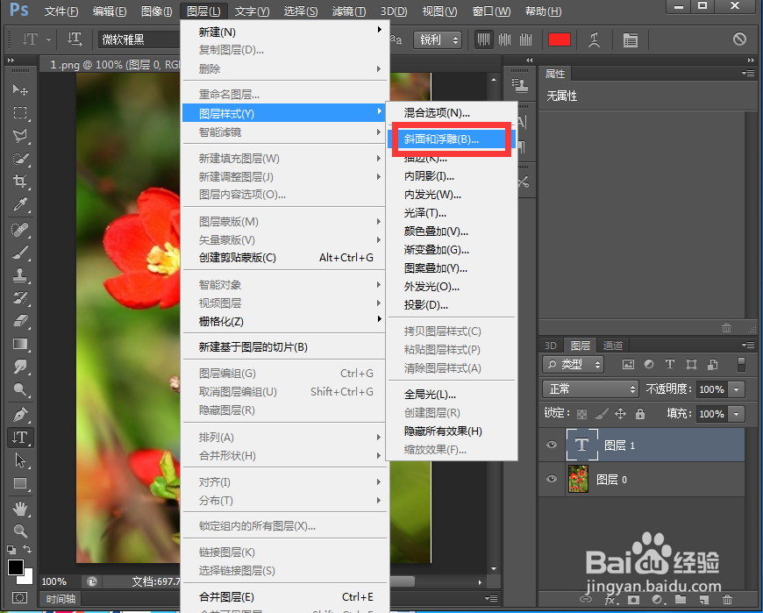Select the Clone Stamp tool
The image size is (763, 613).
click(x=20, y=275)
